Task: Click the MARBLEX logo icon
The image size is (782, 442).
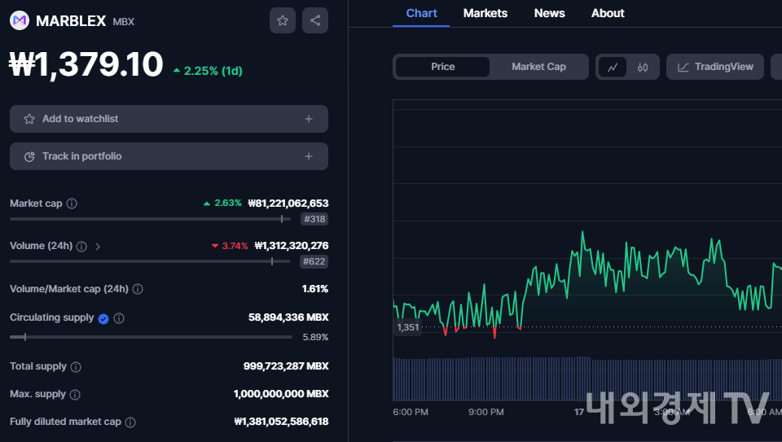Action: [20, 21]
